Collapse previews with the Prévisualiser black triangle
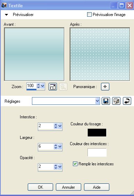This screenshot has height=196, width=134. [x=6, y=15]
